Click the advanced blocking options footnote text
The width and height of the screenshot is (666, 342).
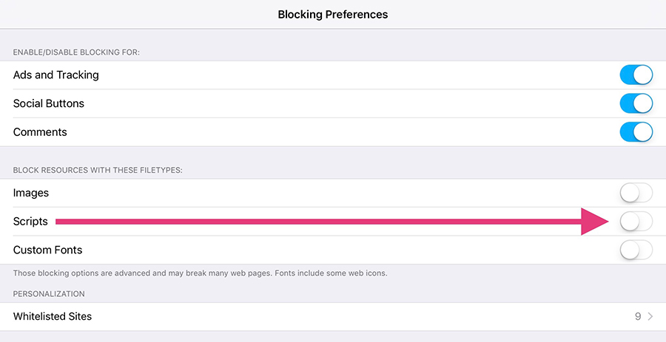pos(200,273)
